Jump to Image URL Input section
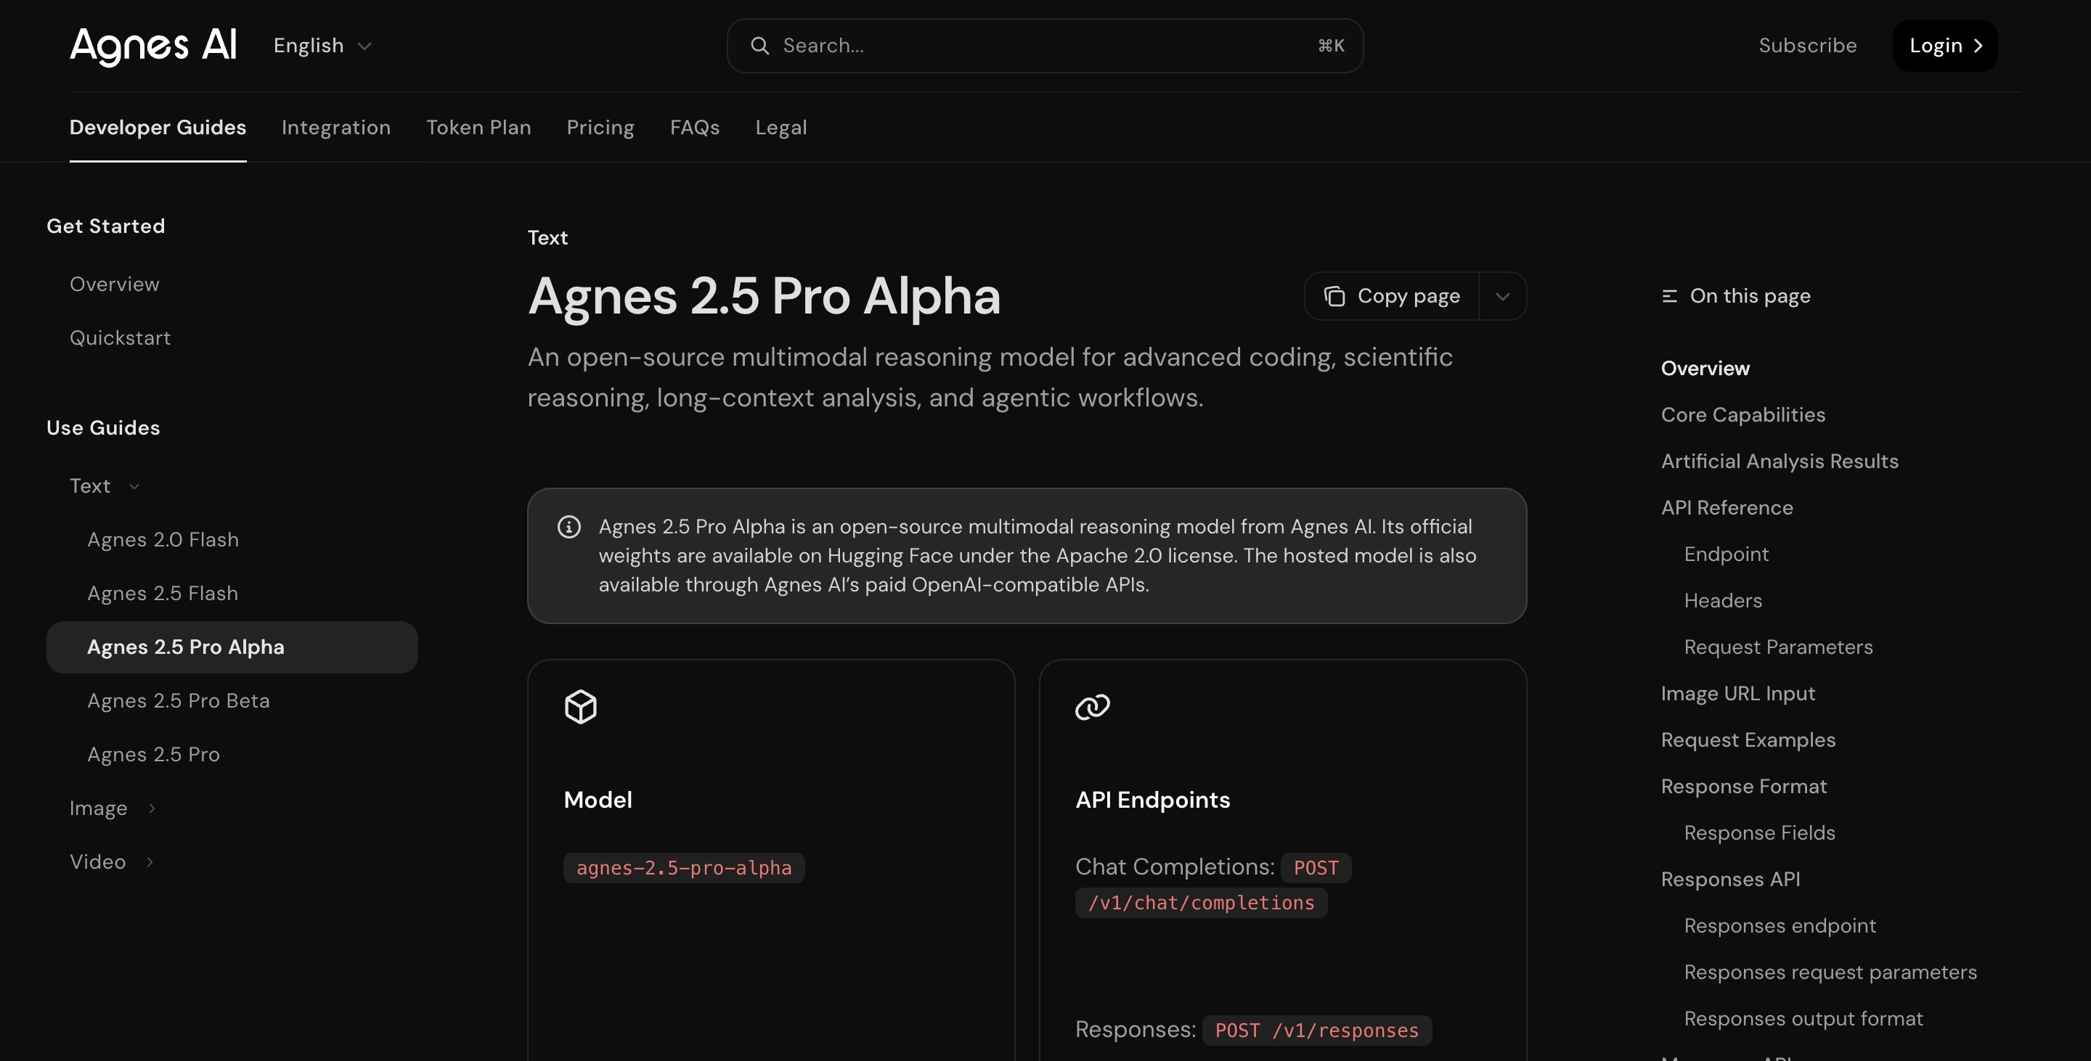This screenshot has width=2091, height=1061. pos(1738,694)
